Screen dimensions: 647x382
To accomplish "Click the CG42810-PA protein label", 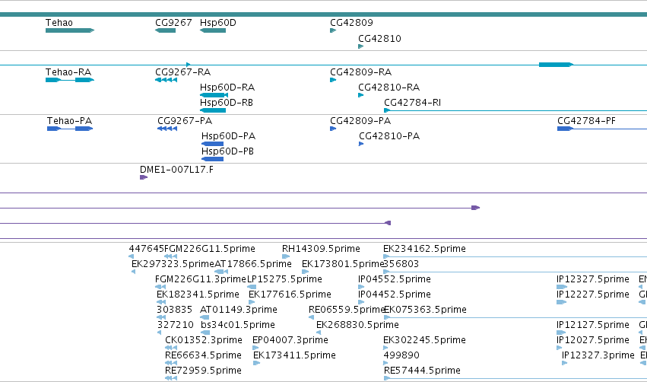I will [389, 136].
